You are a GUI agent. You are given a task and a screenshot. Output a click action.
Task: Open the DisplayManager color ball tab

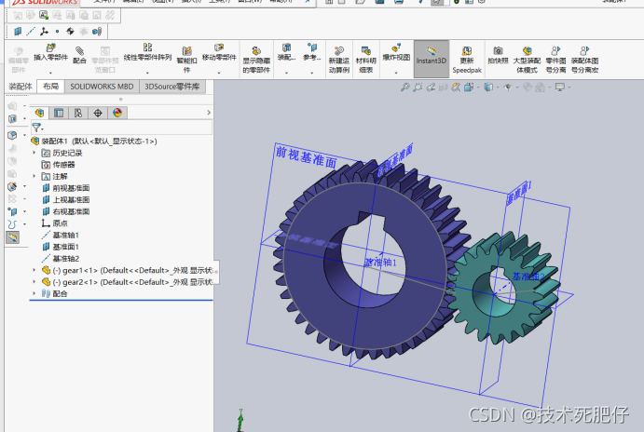tap(117, 113)
